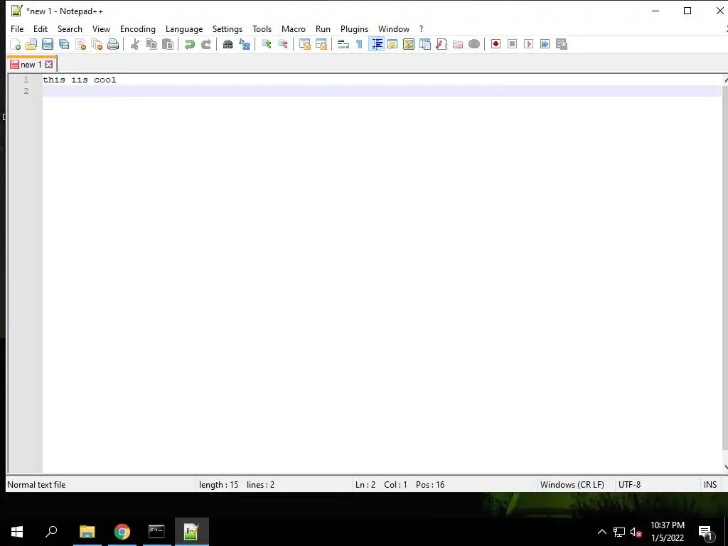728x546 pixels.
Task: Click the Copy toolbar icon
Action: (x=151, y=44)
